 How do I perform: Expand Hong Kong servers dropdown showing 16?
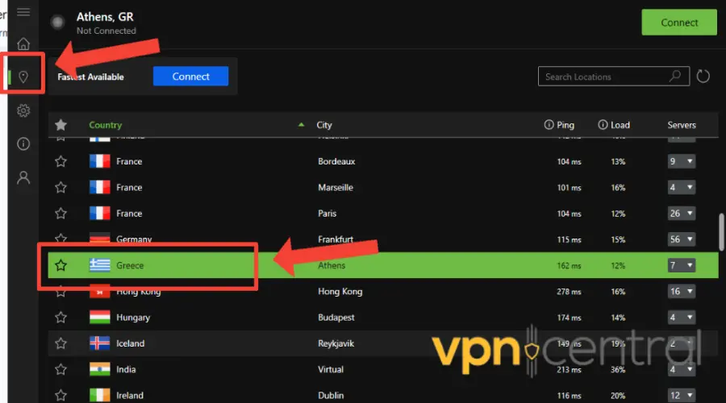click(x=681, y=291)
